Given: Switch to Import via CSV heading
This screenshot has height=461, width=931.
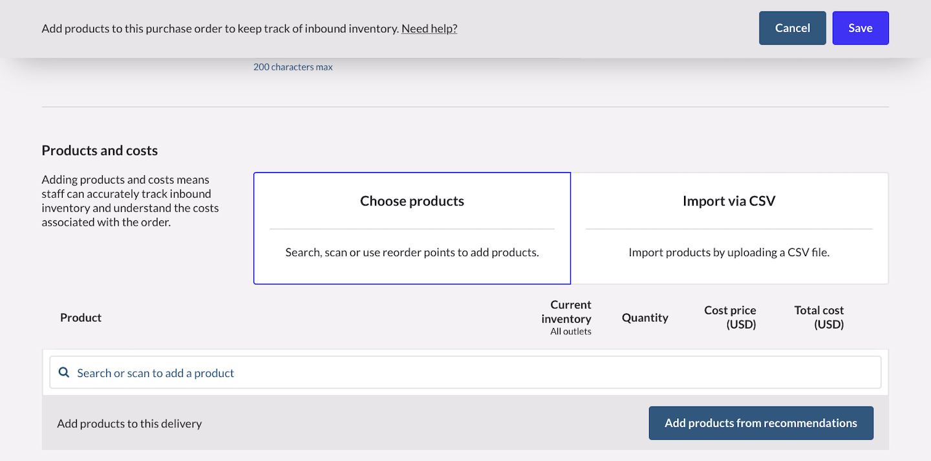Looking at the screenshot, I should [x=729, y=201].
